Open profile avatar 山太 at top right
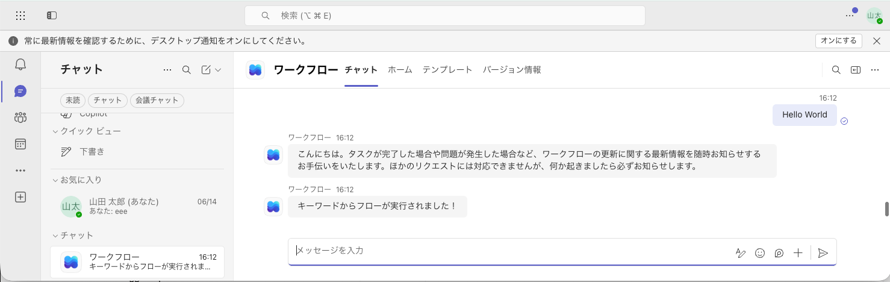 [874, 16]
